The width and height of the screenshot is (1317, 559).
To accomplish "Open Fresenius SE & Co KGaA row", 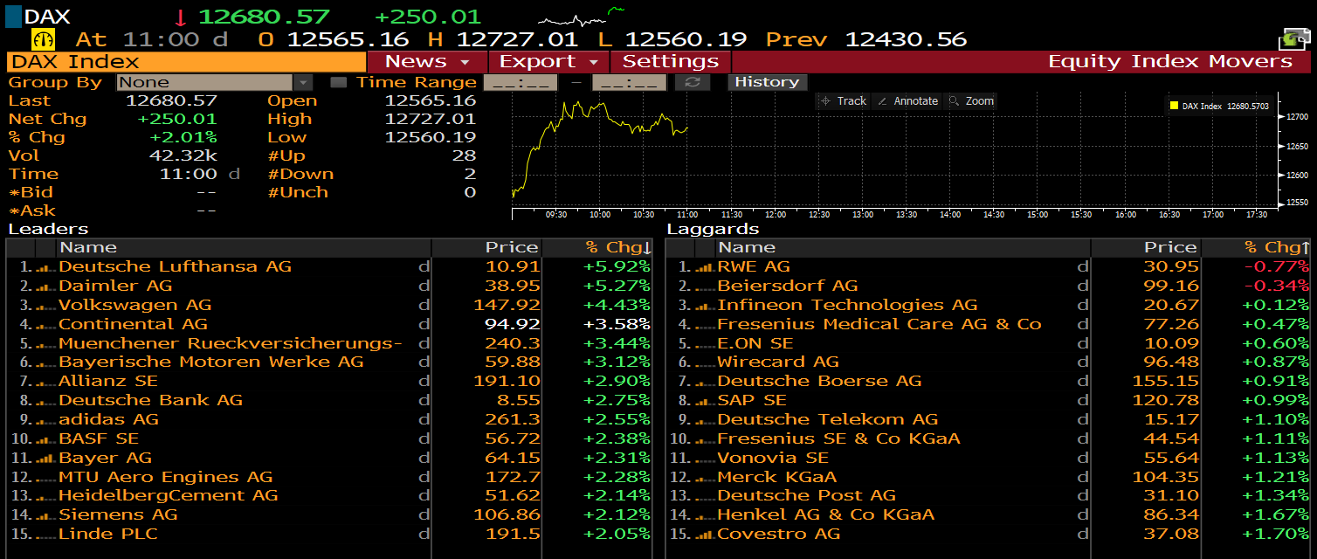I will point(838,439).
